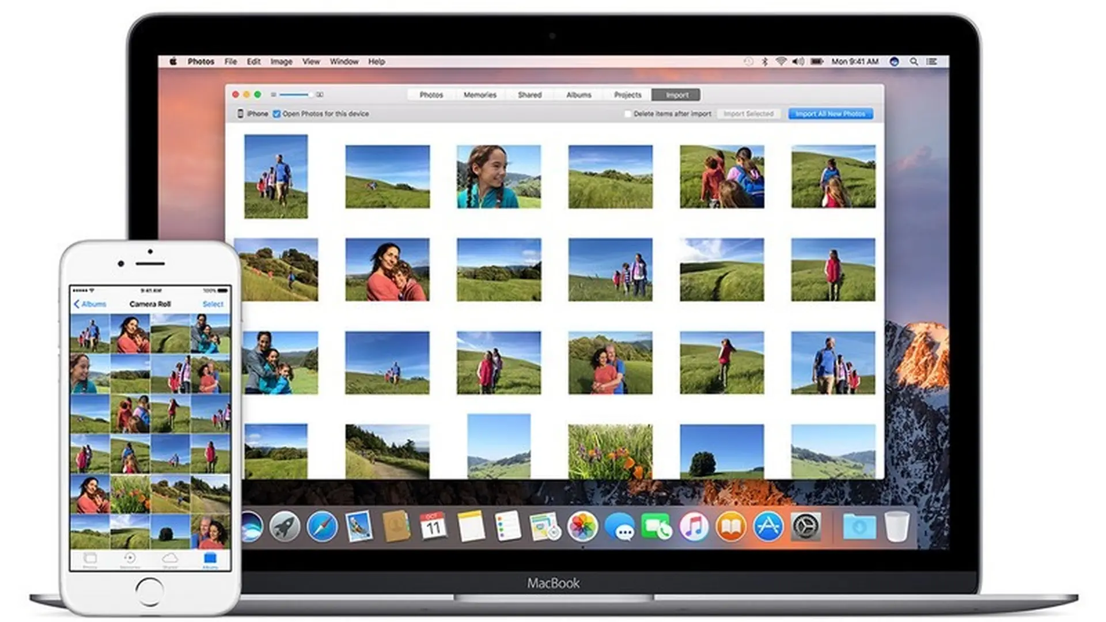Image resolution: width=1106 pixels, height=622 pixels.
Task: Click the Time Machine menu bar icon
Action: click(748, 61)
